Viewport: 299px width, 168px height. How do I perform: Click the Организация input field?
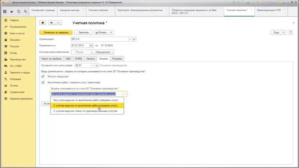100,39
